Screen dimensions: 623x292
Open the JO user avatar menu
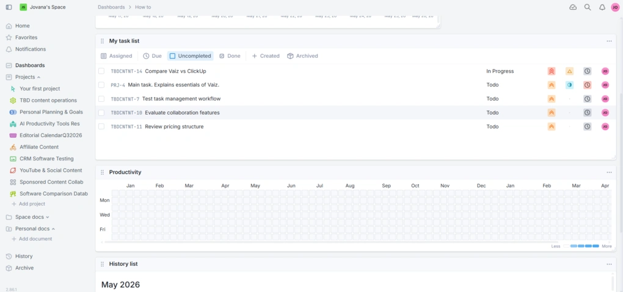(x=615, y=7)
